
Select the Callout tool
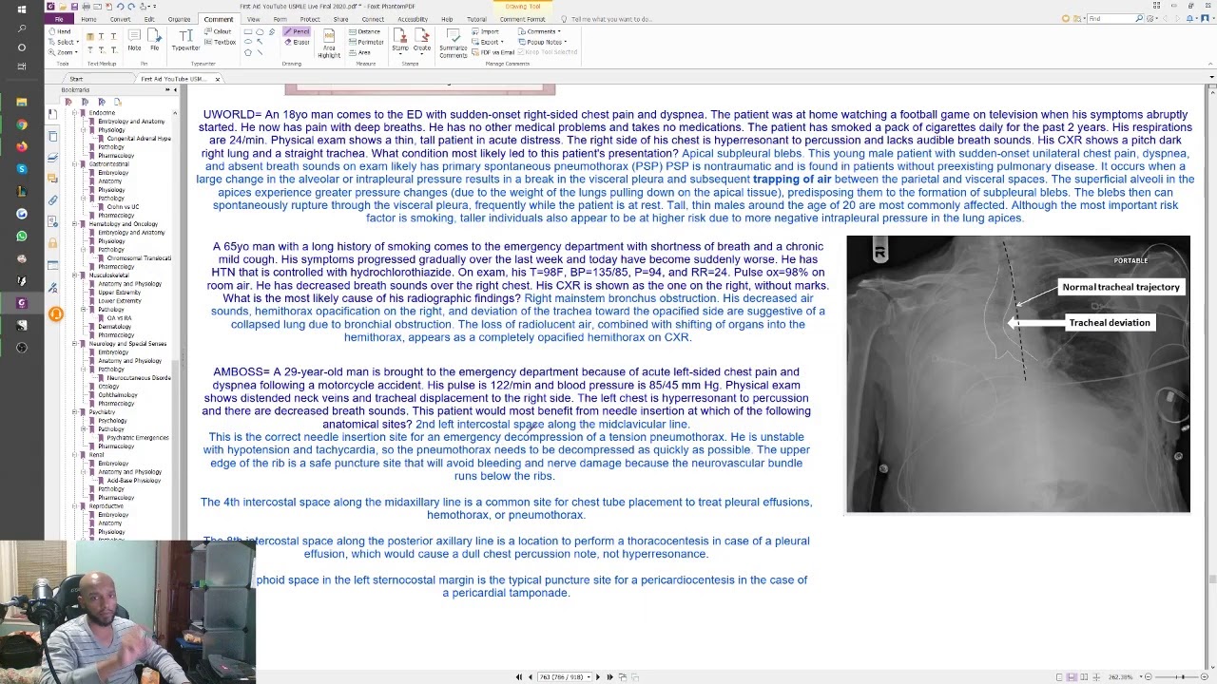218,31
